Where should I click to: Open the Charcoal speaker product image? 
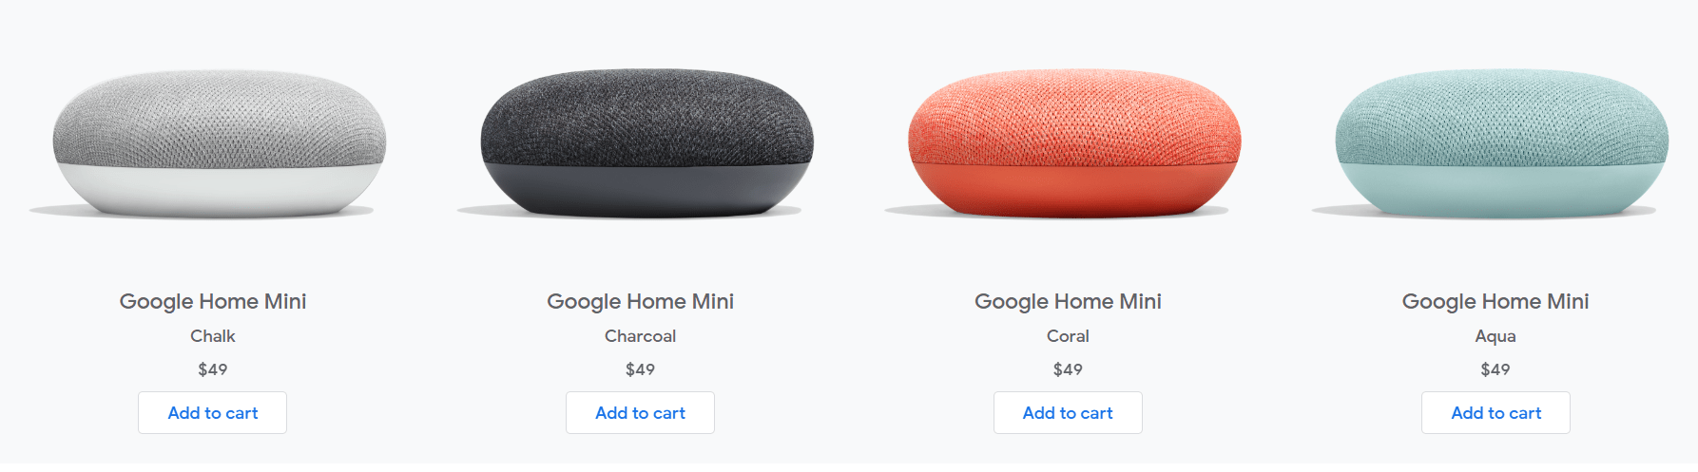(x=640, y=143)
